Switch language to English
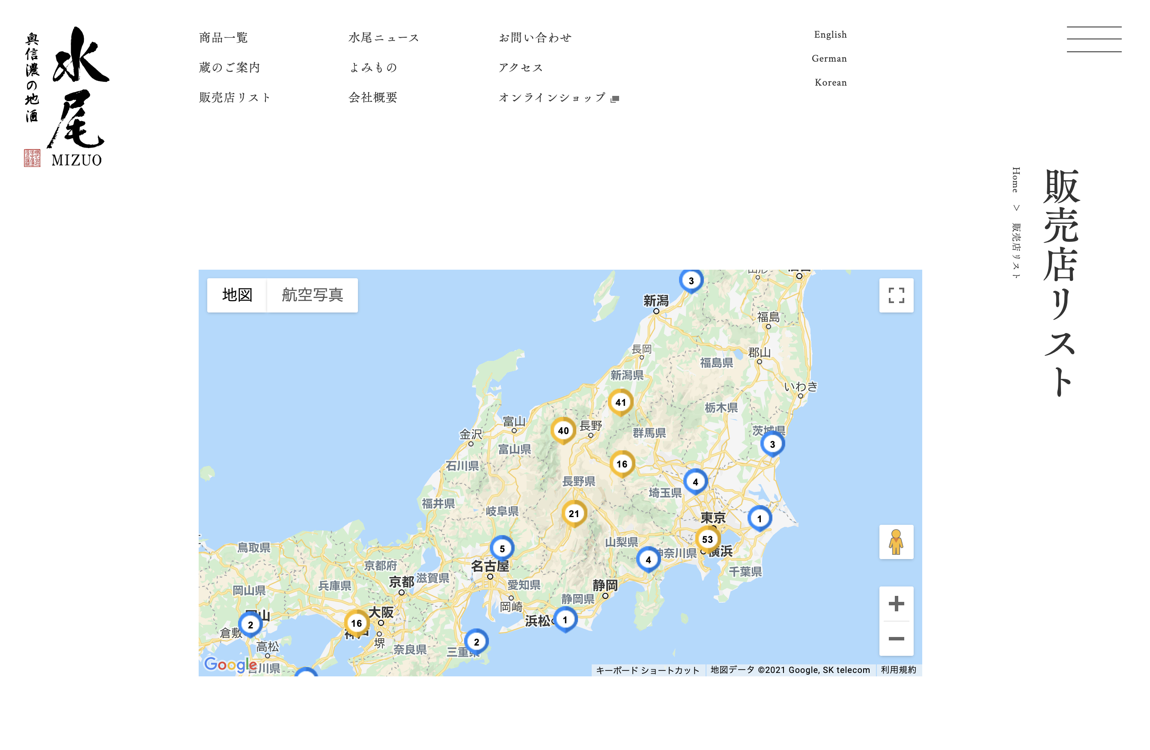The height and width of the screenshot is (750, 1150). pos(830,35)
